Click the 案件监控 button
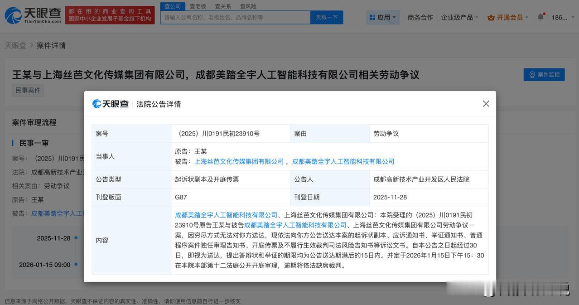Image resolution: width=579 pixels, height=305 pixels. [544, 74]
